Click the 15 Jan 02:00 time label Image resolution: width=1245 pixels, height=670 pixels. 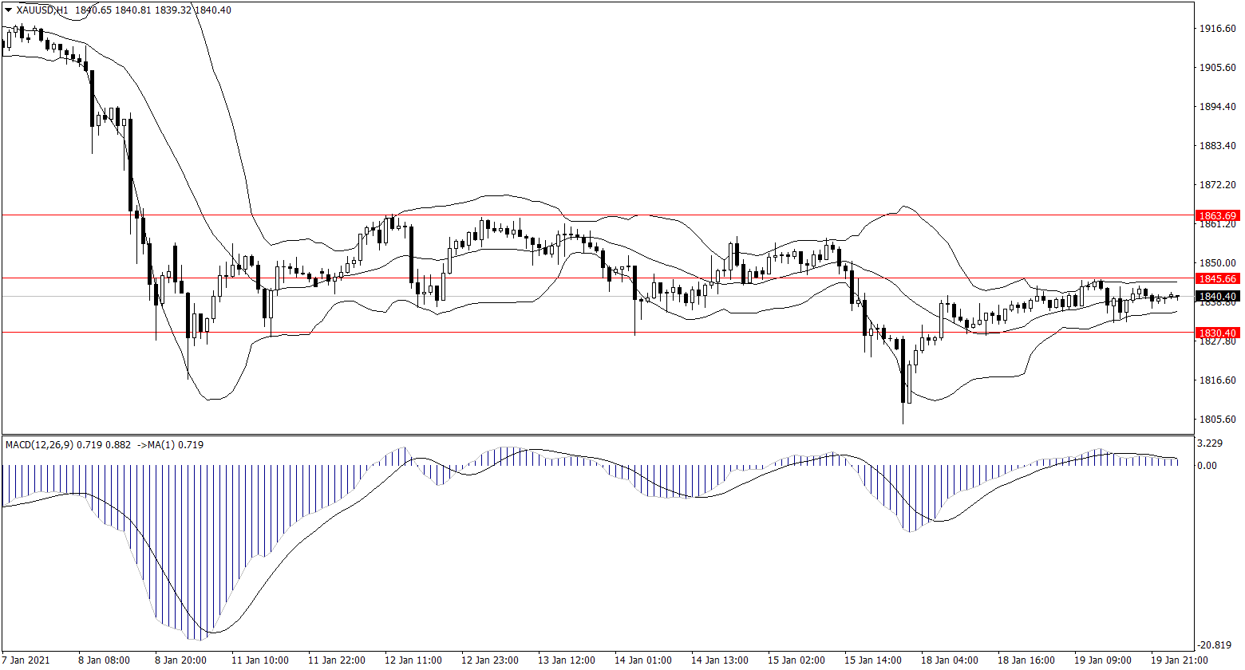click(x=796, y=660)
